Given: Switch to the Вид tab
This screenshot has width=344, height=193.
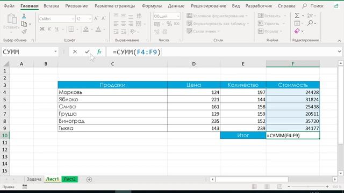Looking at the screenshot, I should (236, 6).
